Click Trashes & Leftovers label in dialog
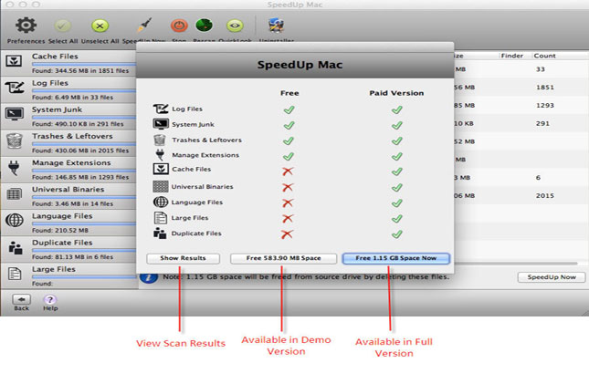 pyautogui.click(x=206, y=140)
